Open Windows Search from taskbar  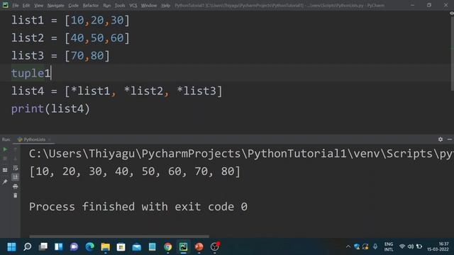28,246
